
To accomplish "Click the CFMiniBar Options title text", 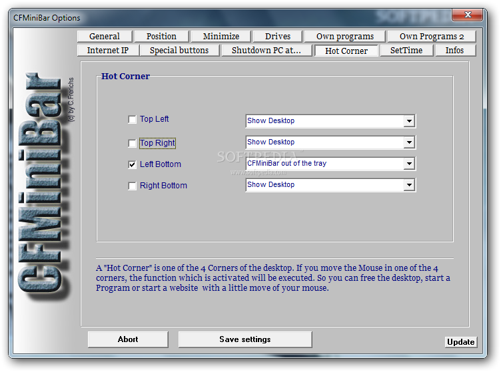I will (47, 18).
